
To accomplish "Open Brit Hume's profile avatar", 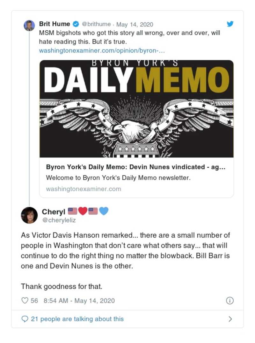I will (x=29, y=25).
